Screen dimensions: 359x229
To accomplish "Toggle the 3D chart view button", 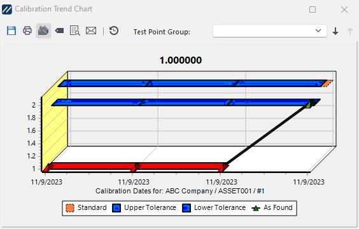I will (43, 31).
